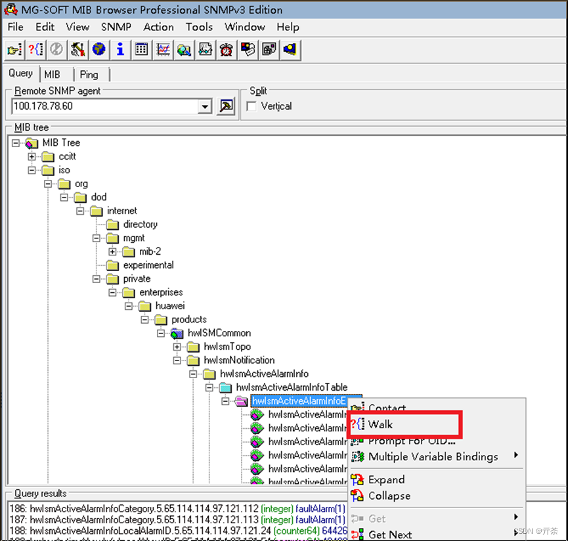The height and width of the screenshot is (541, 568).
Task: Click the globe toolbar icon
Action: coord(99,49)
